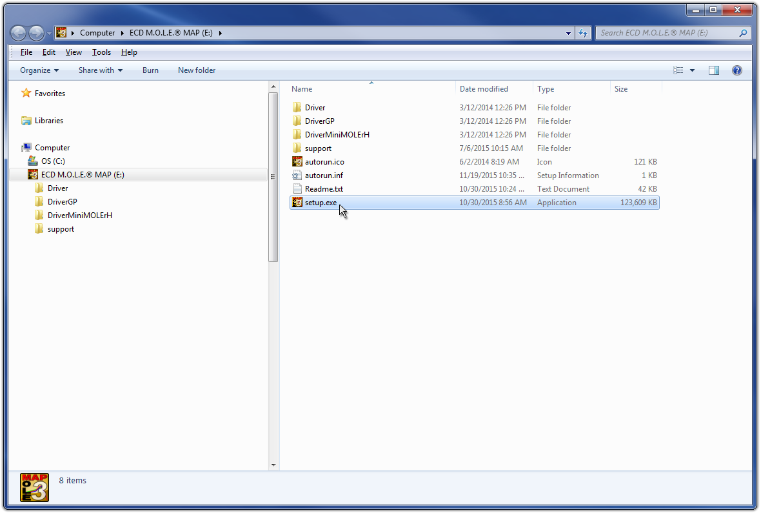
Task: Click navigation pane scrollbar up arrow
Action: tap(273, 87)
